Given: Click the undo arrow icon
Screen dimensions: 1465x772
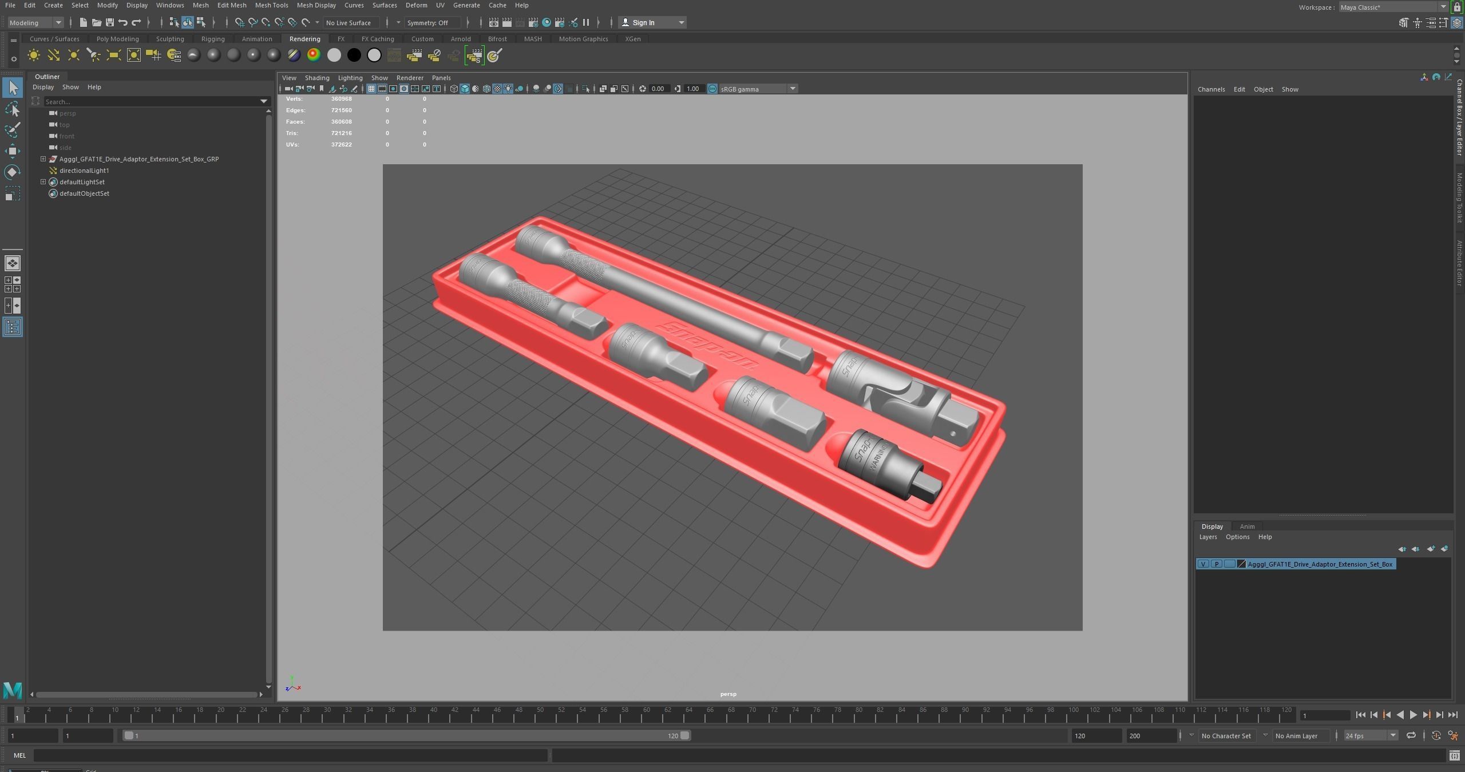Looking at the screenshot, I should click(122, 22).
